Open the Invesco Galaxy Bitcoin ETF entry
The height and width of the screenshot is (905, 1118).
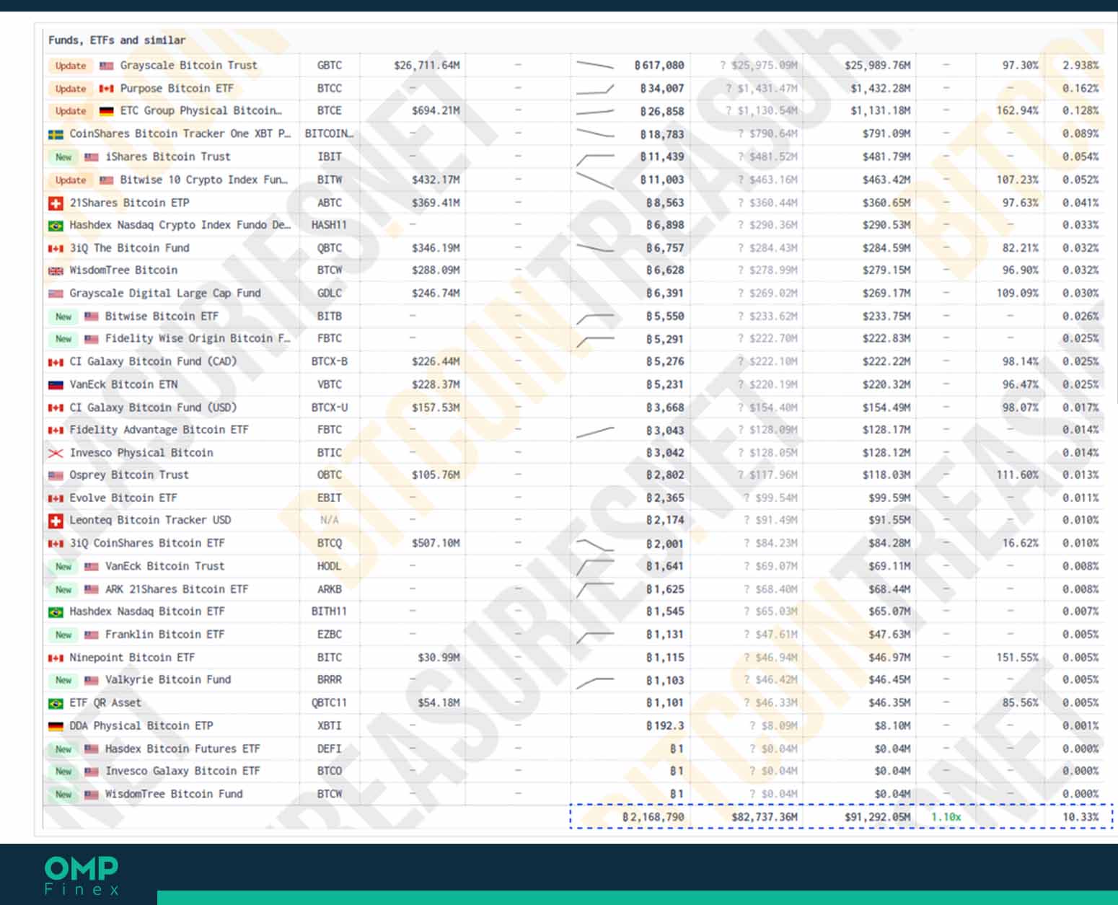pyautogui.click(x=182, y=772)
